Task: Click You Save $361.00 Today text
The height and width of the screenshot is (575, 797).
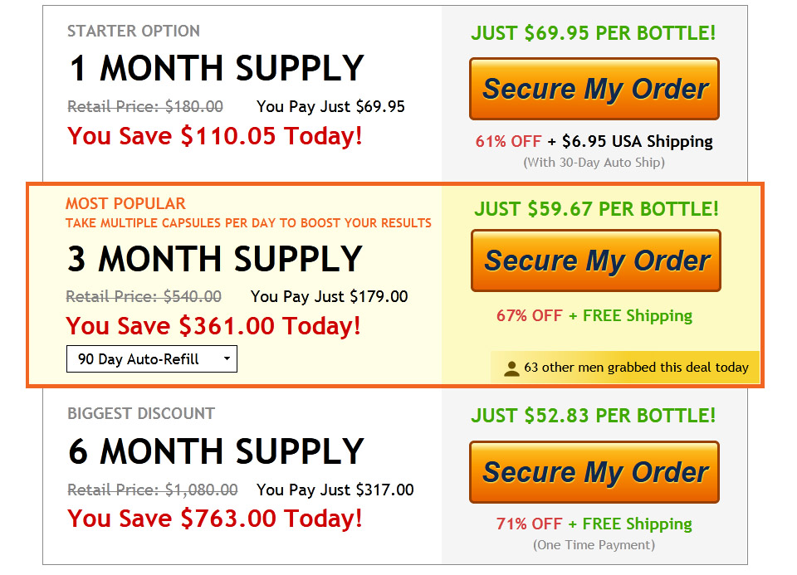Action: click(213, 325)
